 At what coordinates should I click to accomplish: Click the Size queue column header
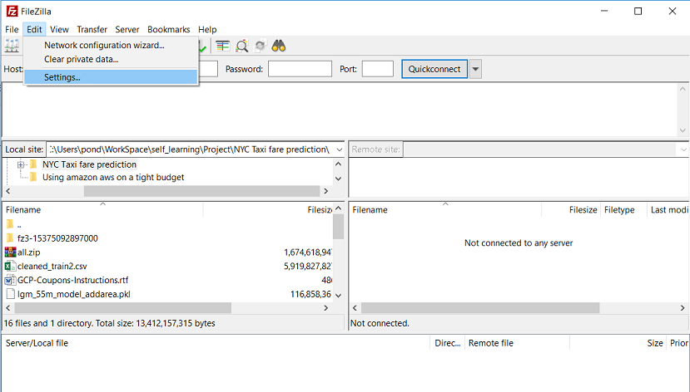(x=618, y=343)
